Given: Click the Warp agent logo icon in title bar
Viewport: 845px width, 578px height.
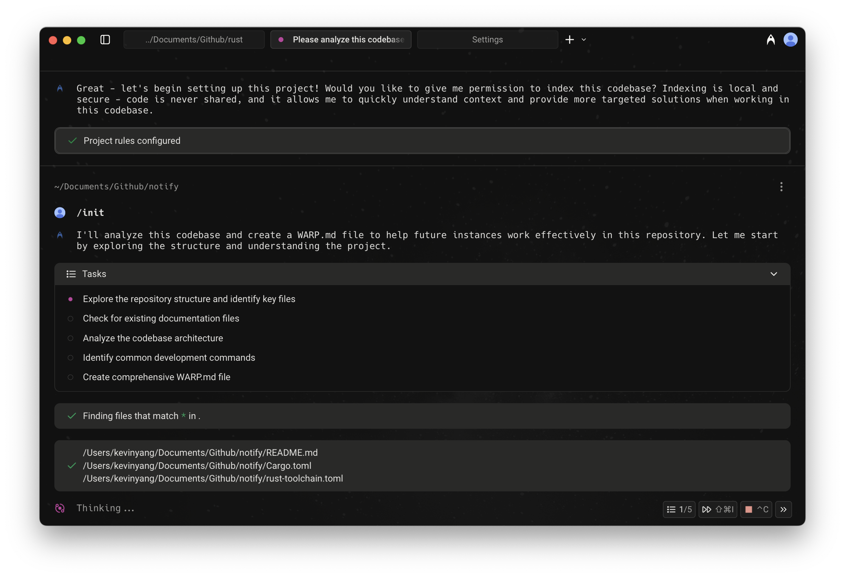Looking at the screenshot, I should (x=771, y=40).
